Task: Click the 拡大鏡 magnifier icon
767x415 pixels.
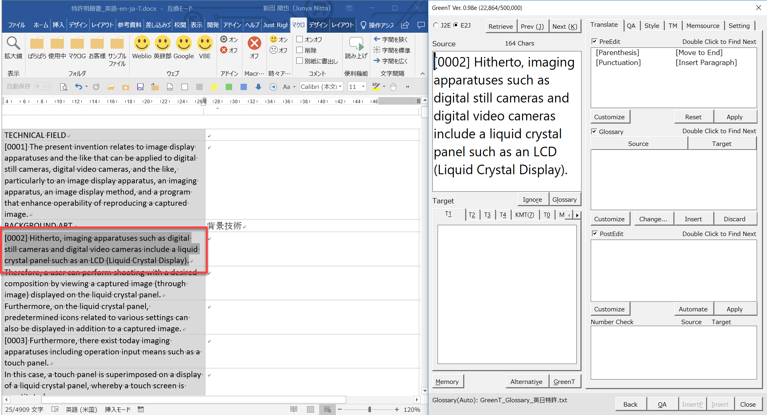Action: pos(13,44)
